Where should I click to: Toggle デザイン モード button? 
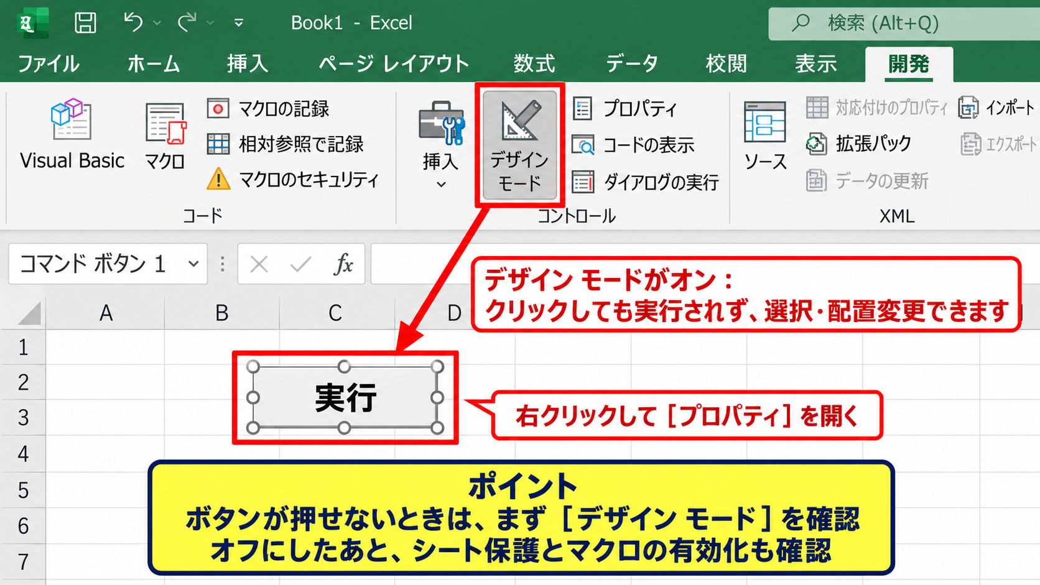[x=519, y=145]
